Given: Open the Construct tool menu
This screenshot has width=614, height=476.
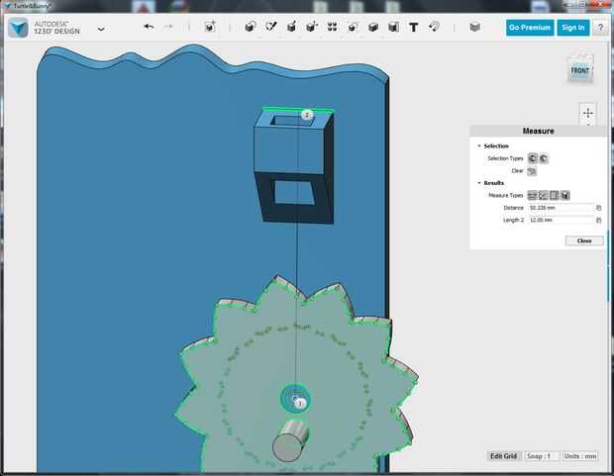Looking at the screenshot, I should click(291, 27).
